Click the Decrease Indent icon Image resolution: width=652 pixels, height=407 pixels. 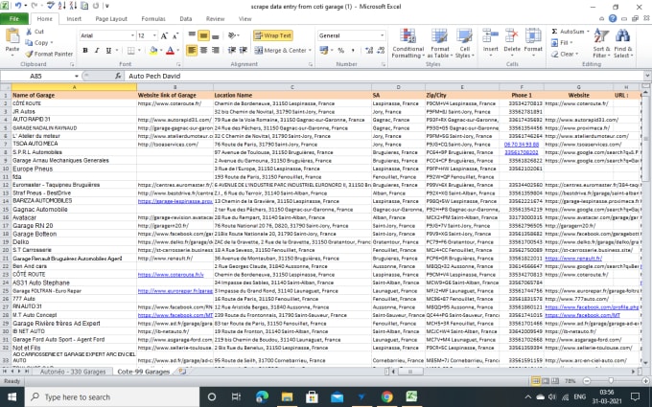click(232, 50)
